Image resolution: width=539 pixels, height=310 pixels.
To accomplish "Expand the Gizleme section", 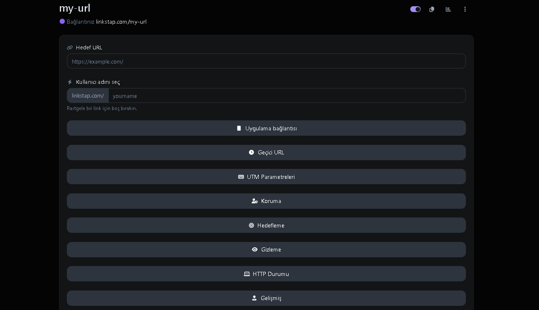I will pos(266,249).
